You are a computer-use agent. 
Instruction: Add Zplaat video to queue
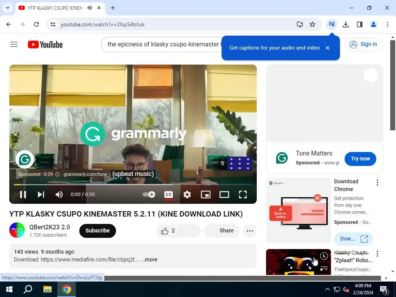(x=324, y=268)
